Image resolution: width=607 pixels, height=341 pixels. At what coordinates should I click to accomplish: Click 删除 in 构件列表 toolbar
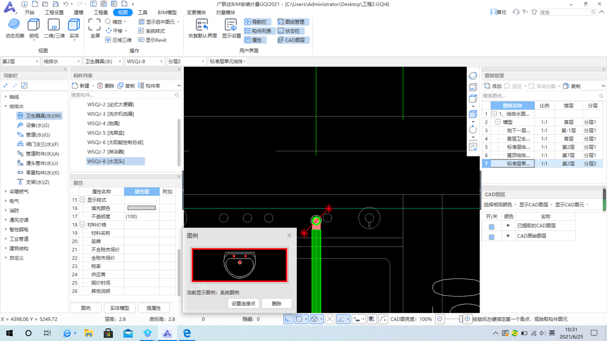[106, 86]
